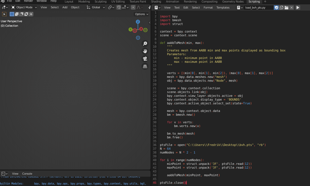Open the Object Mode dropdown
This screenshot has width=310, height=186.
pos(24,7)
